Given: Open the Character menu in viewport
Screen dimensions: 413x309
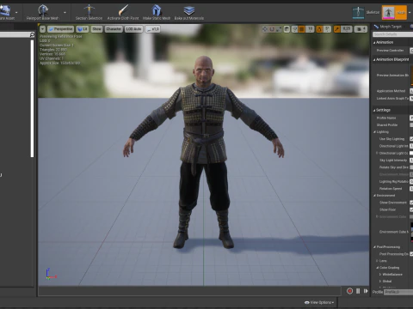Looking at the screenshot, I should [x=114, y=29].
